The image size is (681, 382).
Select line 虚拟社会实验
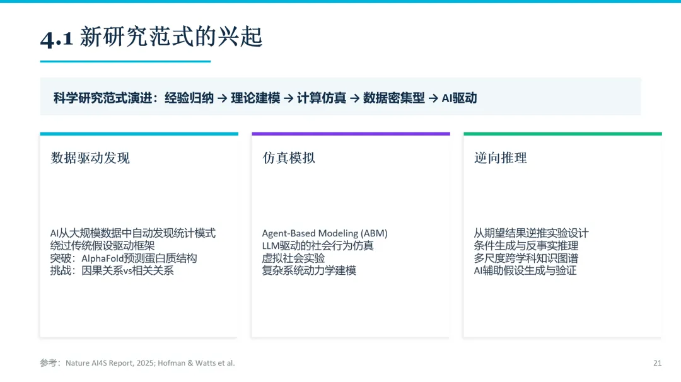click(294, 258)
